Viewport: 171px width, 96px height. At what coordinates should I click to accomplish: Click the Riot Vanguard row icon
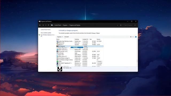57,46
